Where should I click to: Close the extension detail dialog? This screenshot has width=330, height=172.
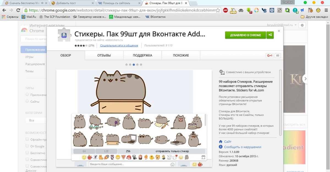click(x=279, y=31)
